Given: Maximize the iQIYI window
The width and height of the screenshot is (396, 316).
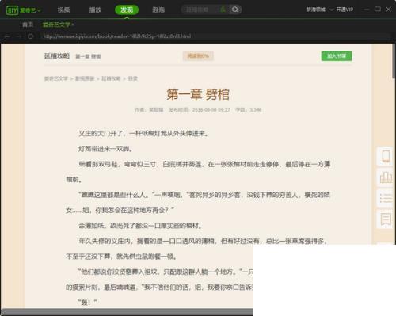Looking at the screenshot, I should 378,10.
